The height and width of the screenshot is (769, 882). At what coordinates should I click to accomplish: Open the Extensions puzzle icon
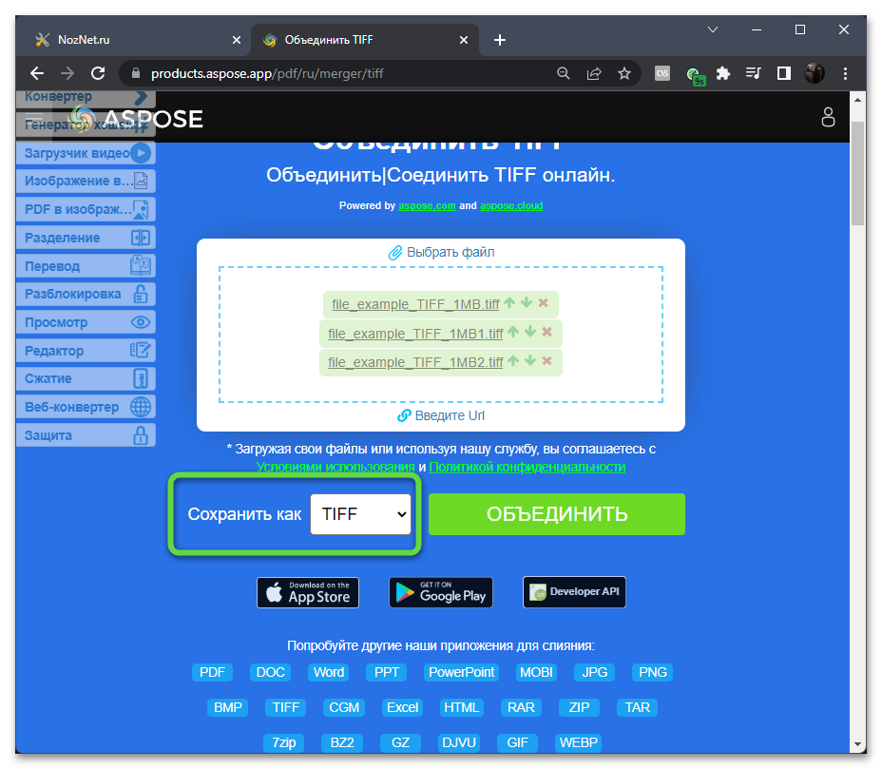723,73
